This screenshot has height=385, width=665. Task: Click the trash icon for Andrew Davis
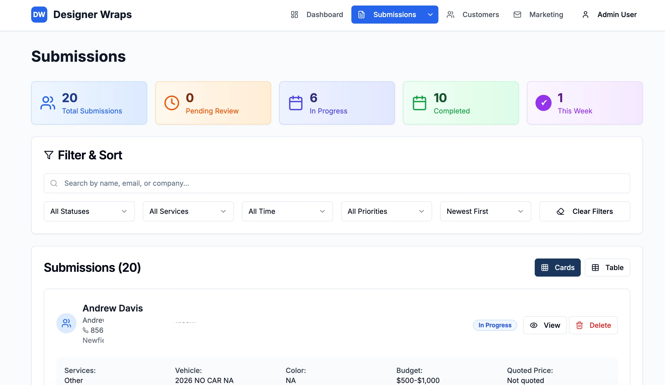click(x=579, y=326)
